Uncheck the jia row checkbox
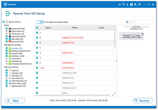 (37, 68)
